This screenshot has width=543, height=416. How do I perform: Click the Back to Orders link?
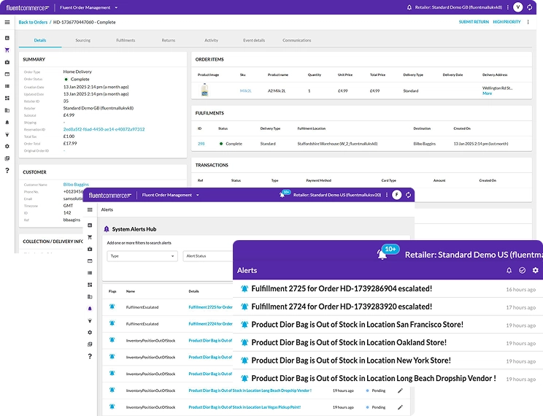coord(33,22)
